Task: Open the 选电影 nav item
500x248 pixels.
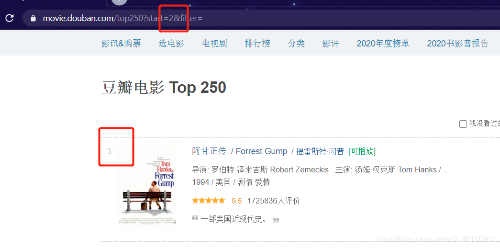Action: (172, 44)
